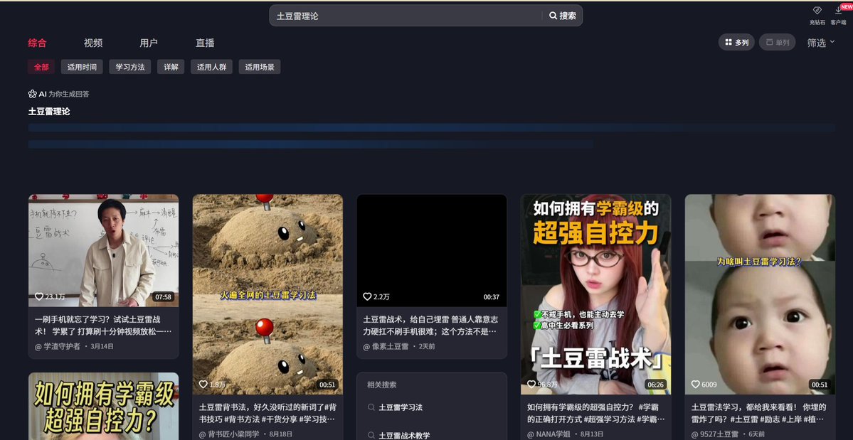Click heart icon on 23.1万 video

point(39,296)
